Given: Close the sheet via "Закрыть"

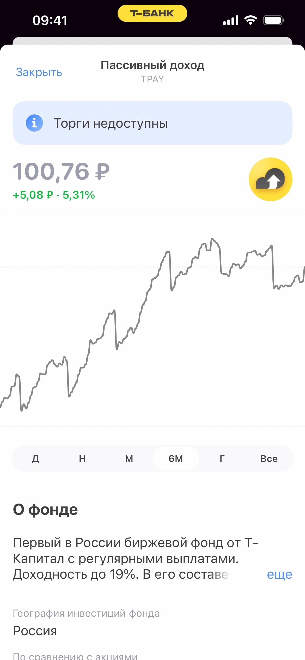Looking at the screenshot, I should [39, 72].
